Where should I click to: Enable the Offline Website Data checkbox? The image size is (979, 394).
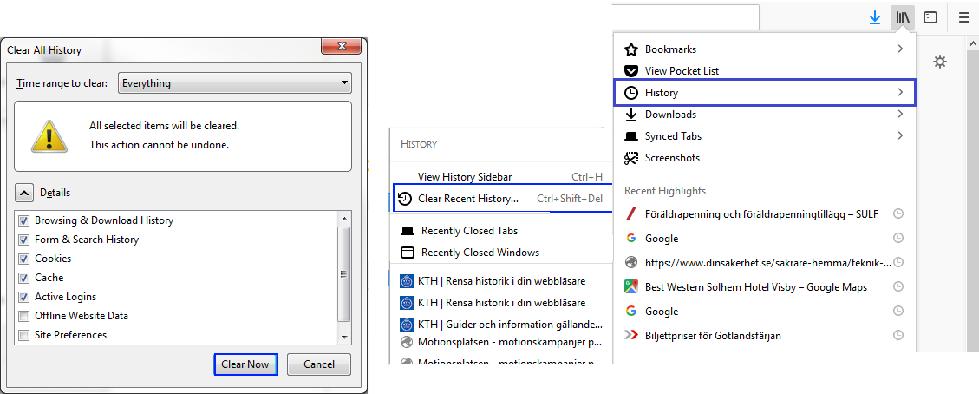point(24,316)
